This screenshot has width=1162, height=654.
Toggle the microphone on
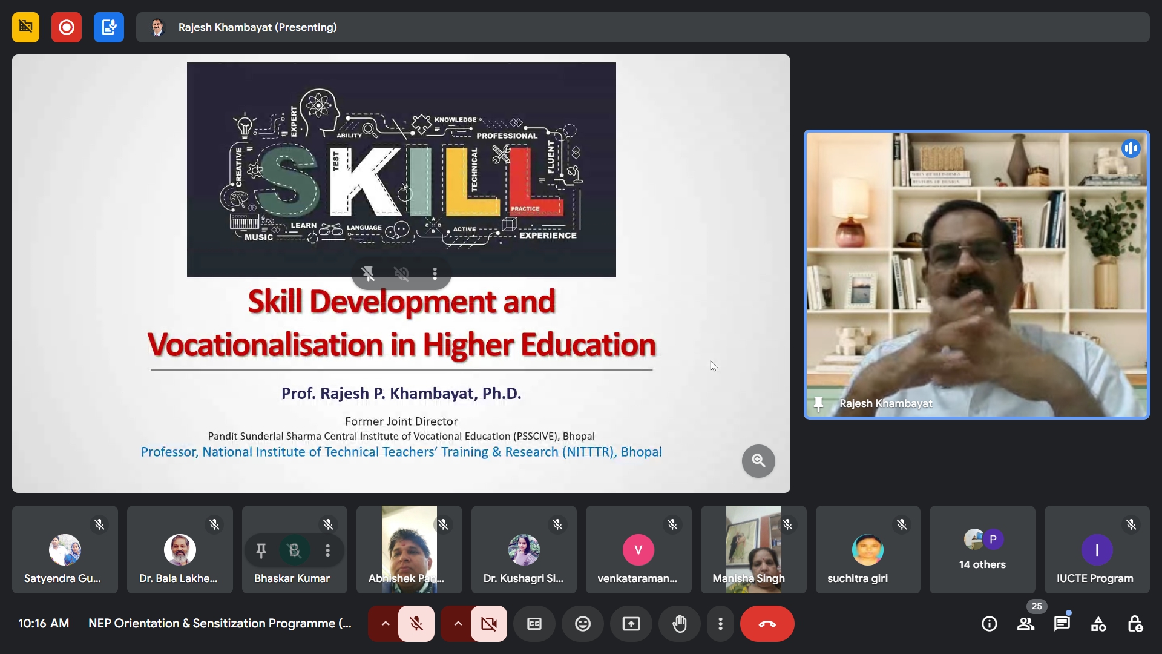click(416, 624)
